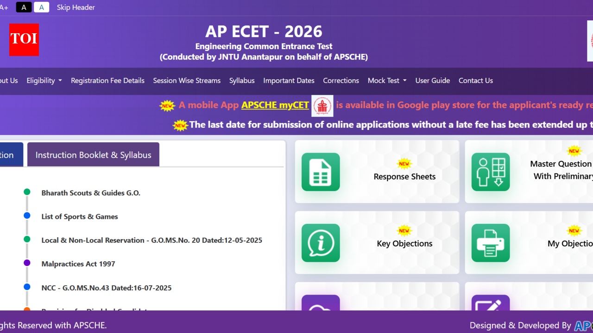The image size is (593, 333).
Task: Open the APSCHE myCET underlined link
Action: [275, 105]
